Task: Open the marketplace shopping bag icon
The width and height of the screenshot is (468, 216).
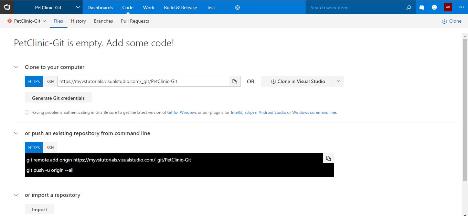Action: (422, 7)
